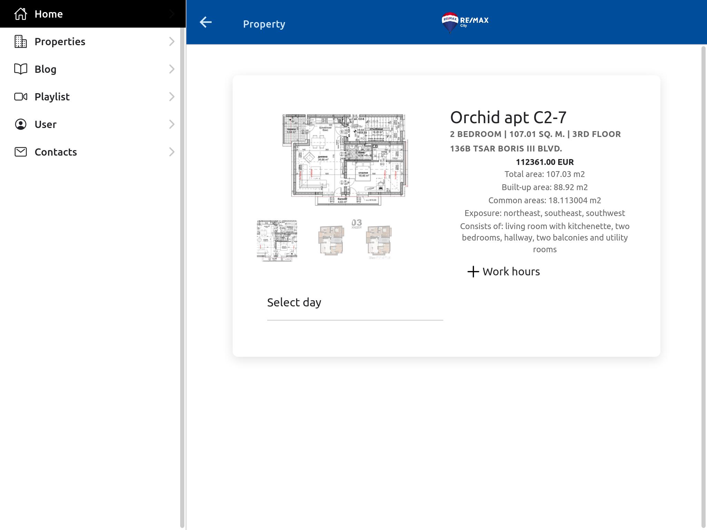Click the Home house icon
This screenshot has width=707, height=530.
coord(21,14)
